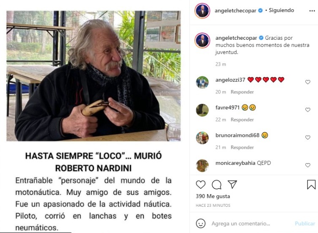Open the three-dot more options menu
This screenshot has width=318, height=233.
pyautogui.click(x=312, y=11)
